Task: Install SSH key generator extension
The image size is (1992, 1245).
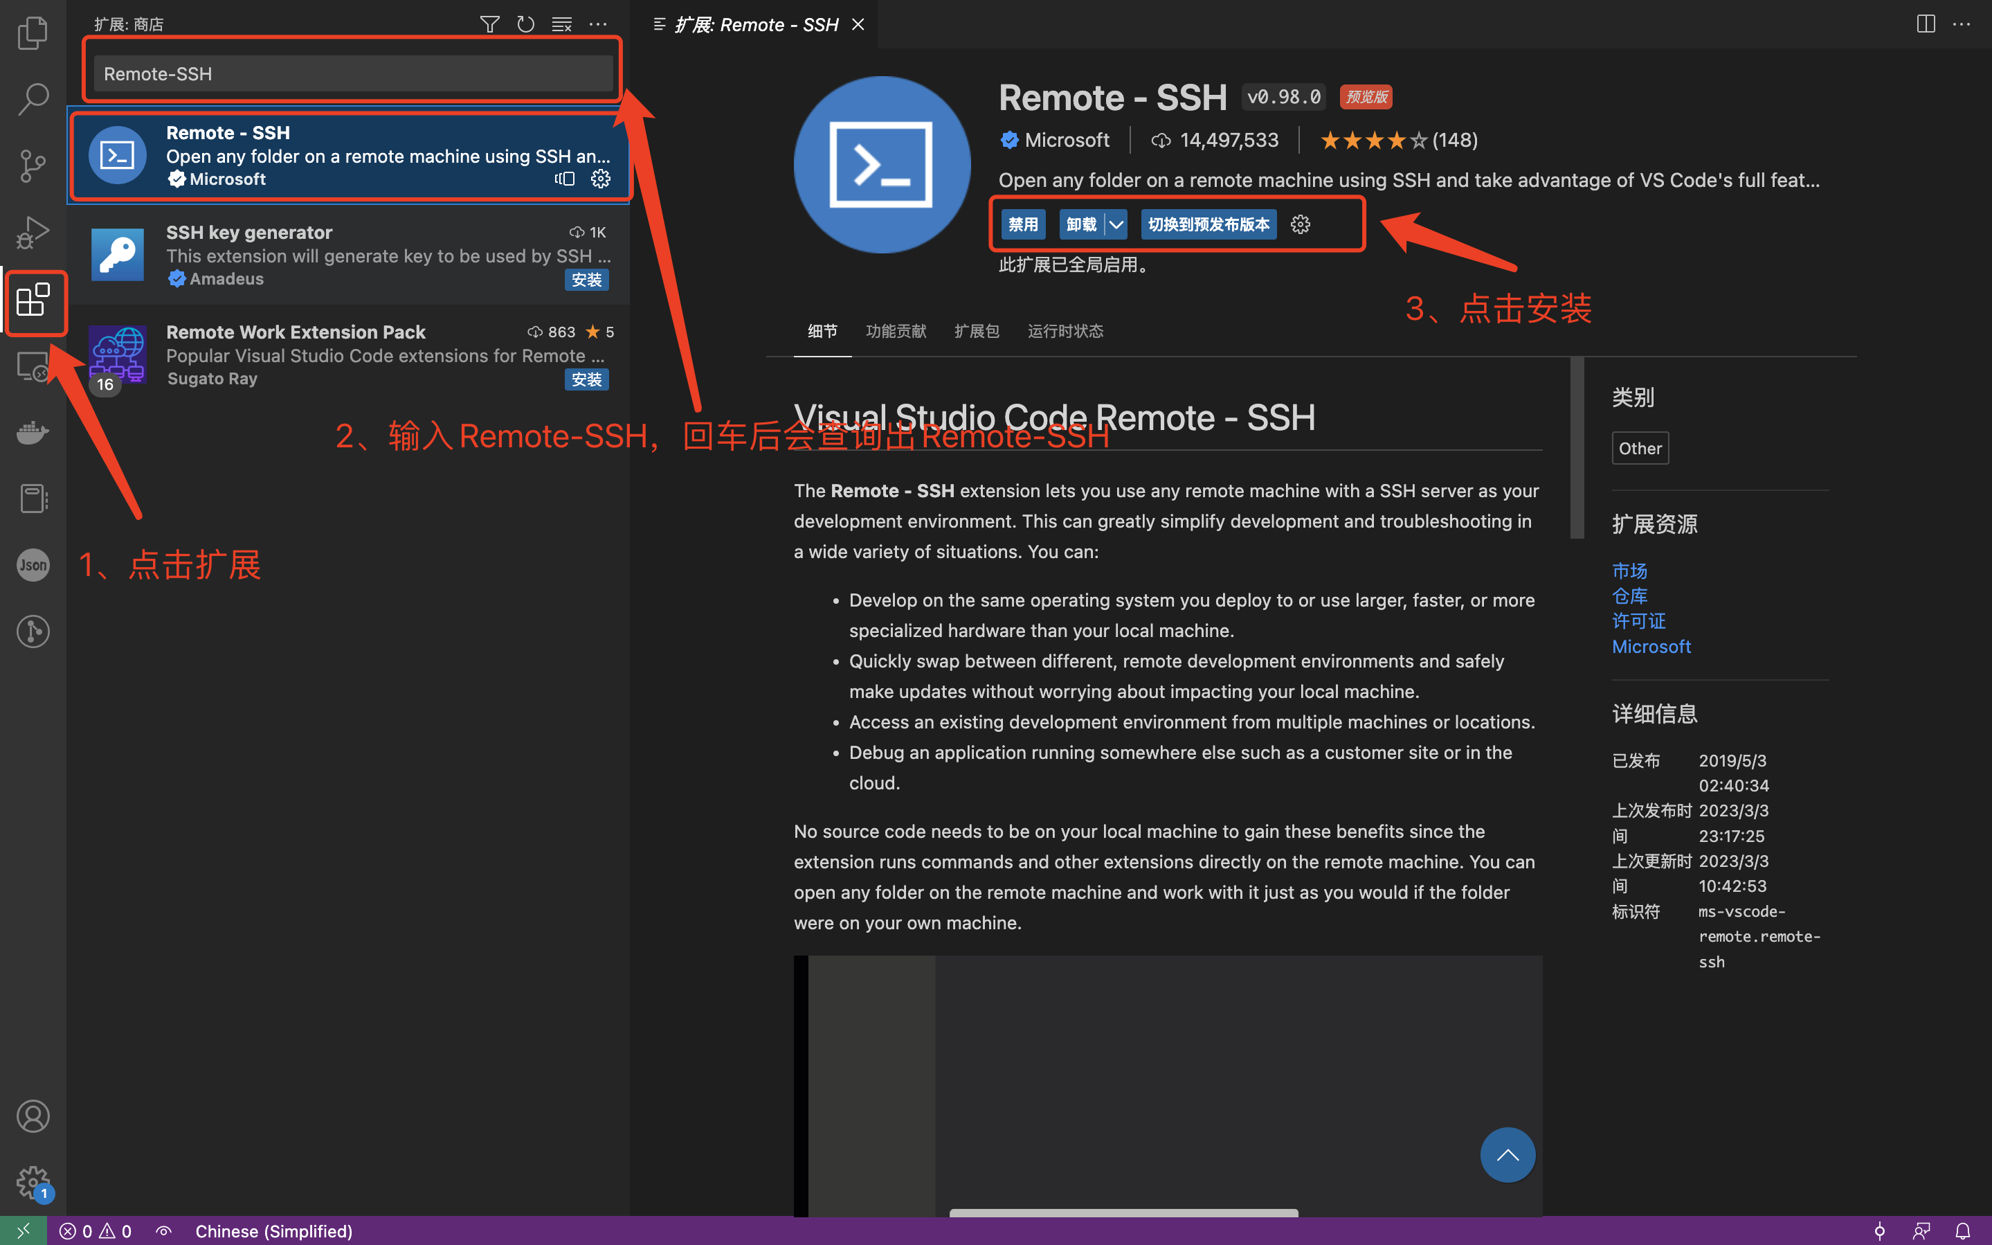Action: [587, 280]
